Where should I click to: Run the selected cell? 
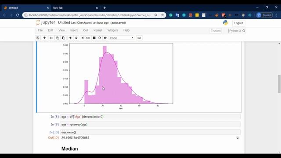pyautogui.click(x=86, y=38)
